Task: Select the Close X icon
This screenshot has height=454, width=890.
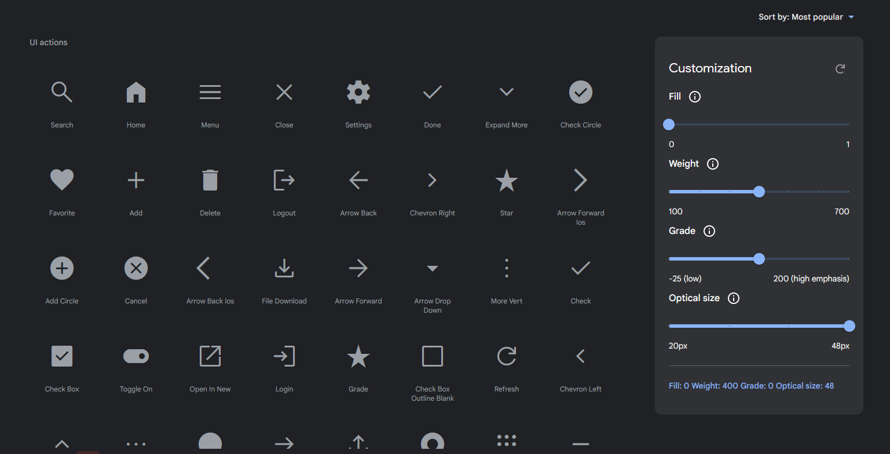Action: 284,92
